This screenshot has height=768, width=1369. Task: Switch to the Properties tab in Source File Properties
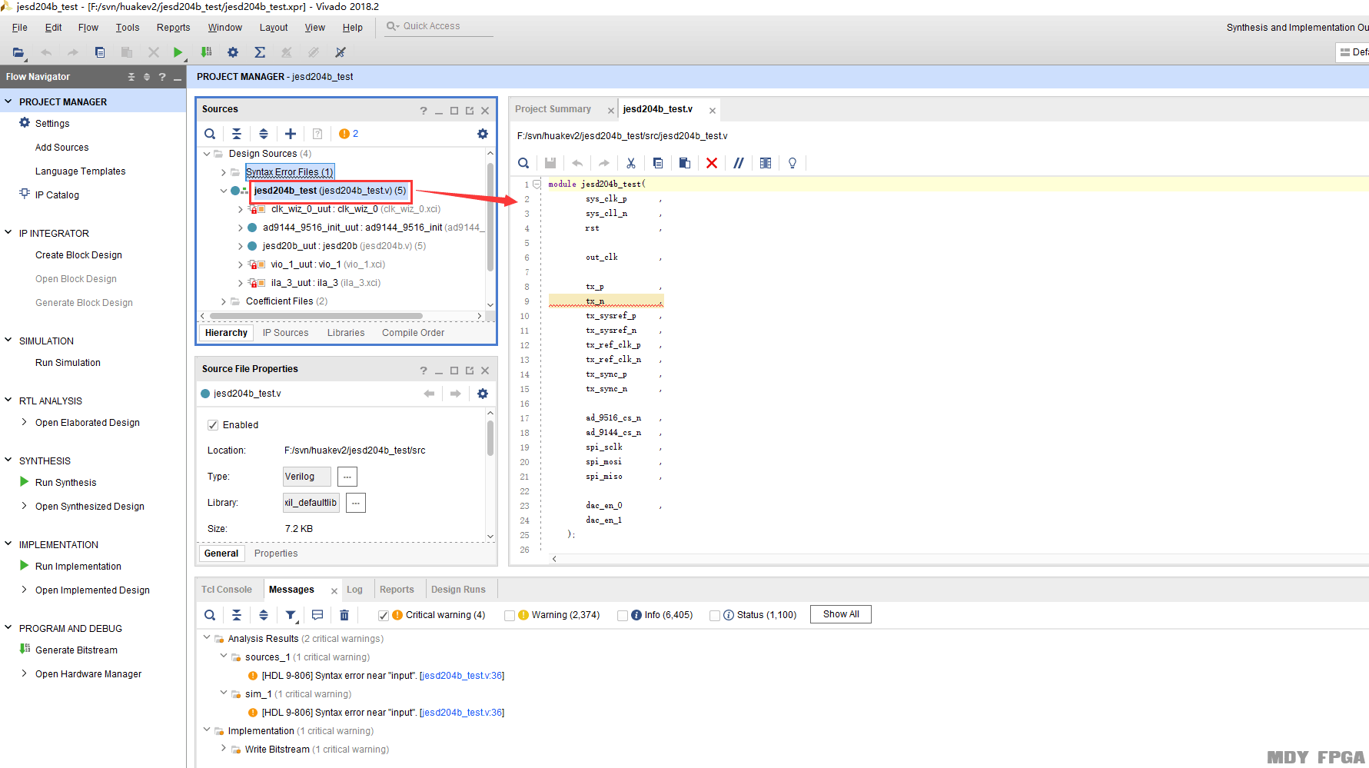(276, 554)
